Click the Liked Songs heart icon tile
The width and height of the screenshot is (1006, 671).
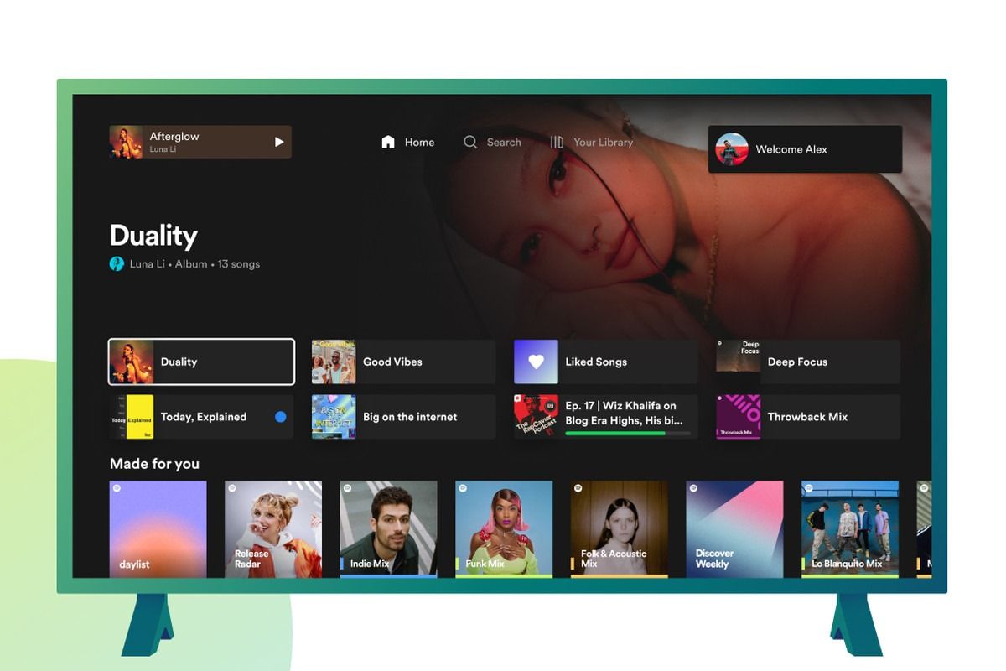(x=535, y=361)
